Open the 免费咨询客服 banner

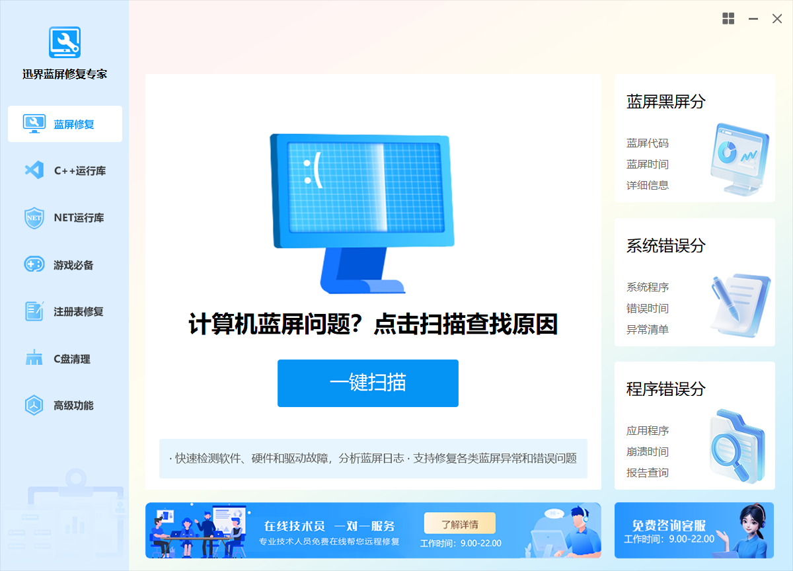coord(694,530)
